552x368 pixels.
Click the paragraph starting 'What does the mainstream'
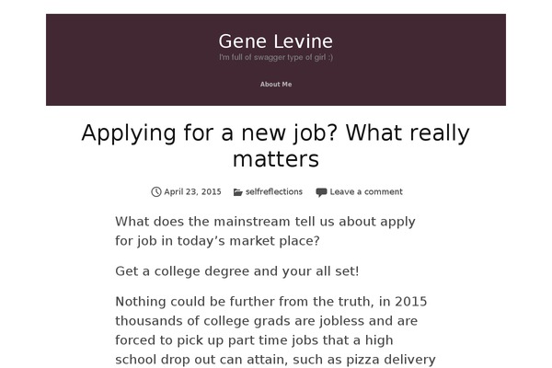point(265,231)
